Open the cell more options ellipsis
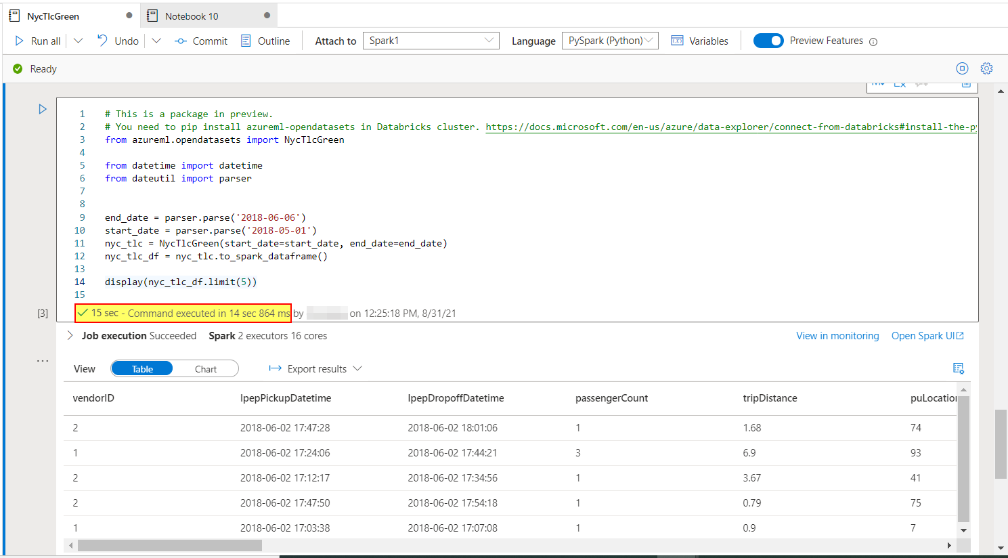 pos(43,361)
